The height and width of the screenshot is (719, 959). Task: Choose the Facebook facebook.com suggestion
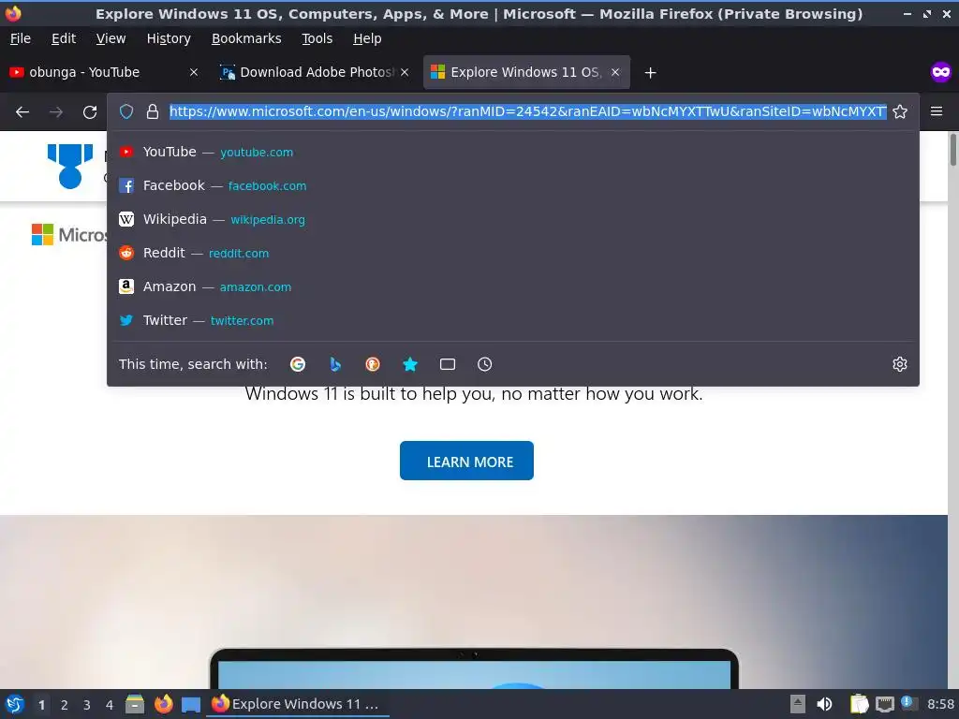(x=512, y=185)
